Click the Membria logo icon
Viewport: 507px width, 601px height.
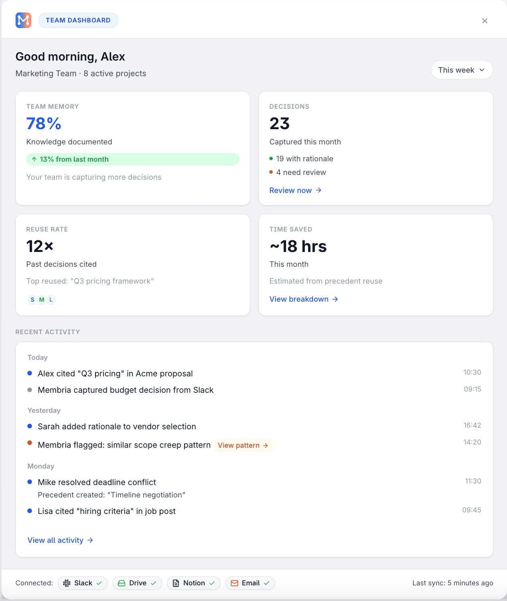(x=23, y=20)
